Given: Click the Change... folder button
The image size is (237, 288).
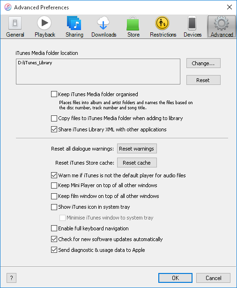Looking at the screenshot, I should [x=203, y=63].
